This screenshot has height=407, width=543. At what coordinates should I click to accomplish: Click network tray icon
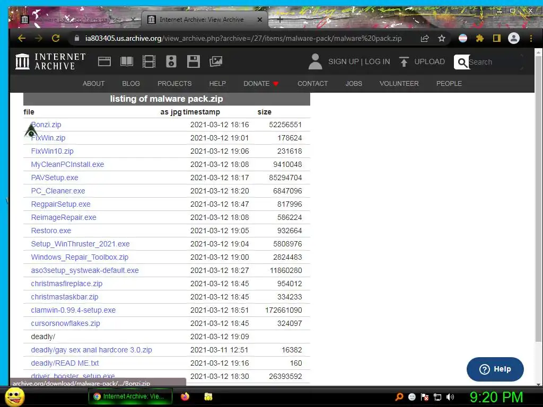click(x=437, y=397)
